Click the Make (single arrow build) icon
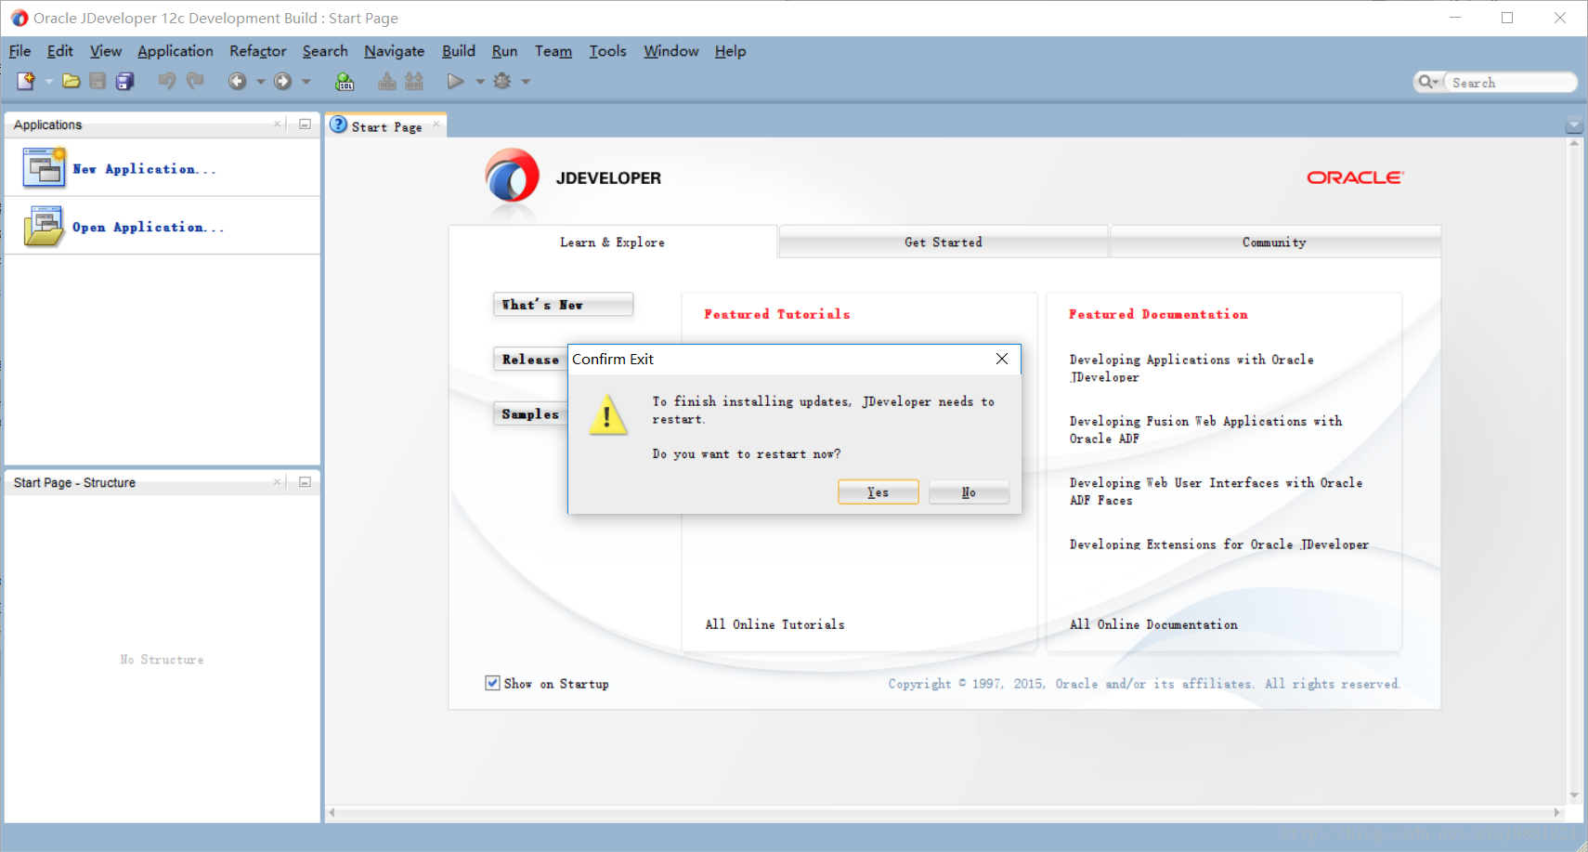1588x852 pixels. 387,82
